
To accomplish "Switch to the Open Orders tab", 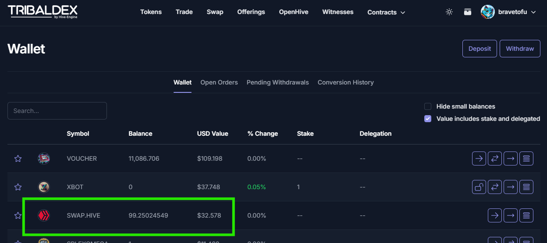I will click(219, 82).
